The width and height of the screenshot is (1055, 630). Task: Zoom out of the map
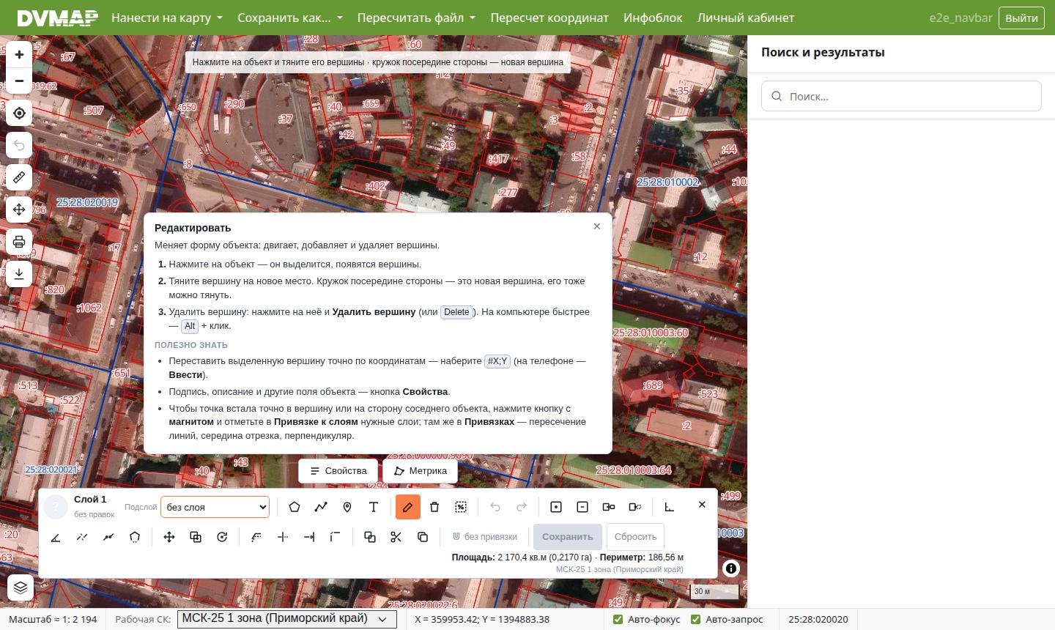coord(19,81)
